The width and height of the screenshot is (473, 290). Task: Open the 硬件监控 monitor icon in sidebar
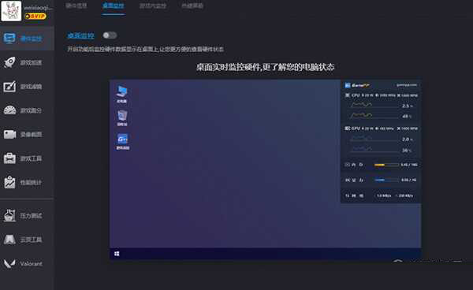9,39
